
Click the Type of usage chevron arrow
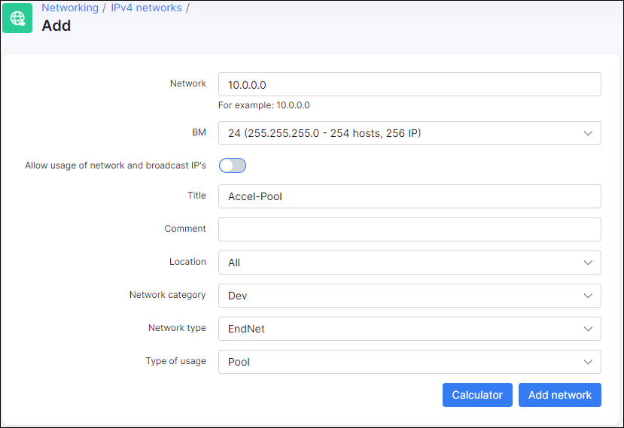(x=588, y=362)
